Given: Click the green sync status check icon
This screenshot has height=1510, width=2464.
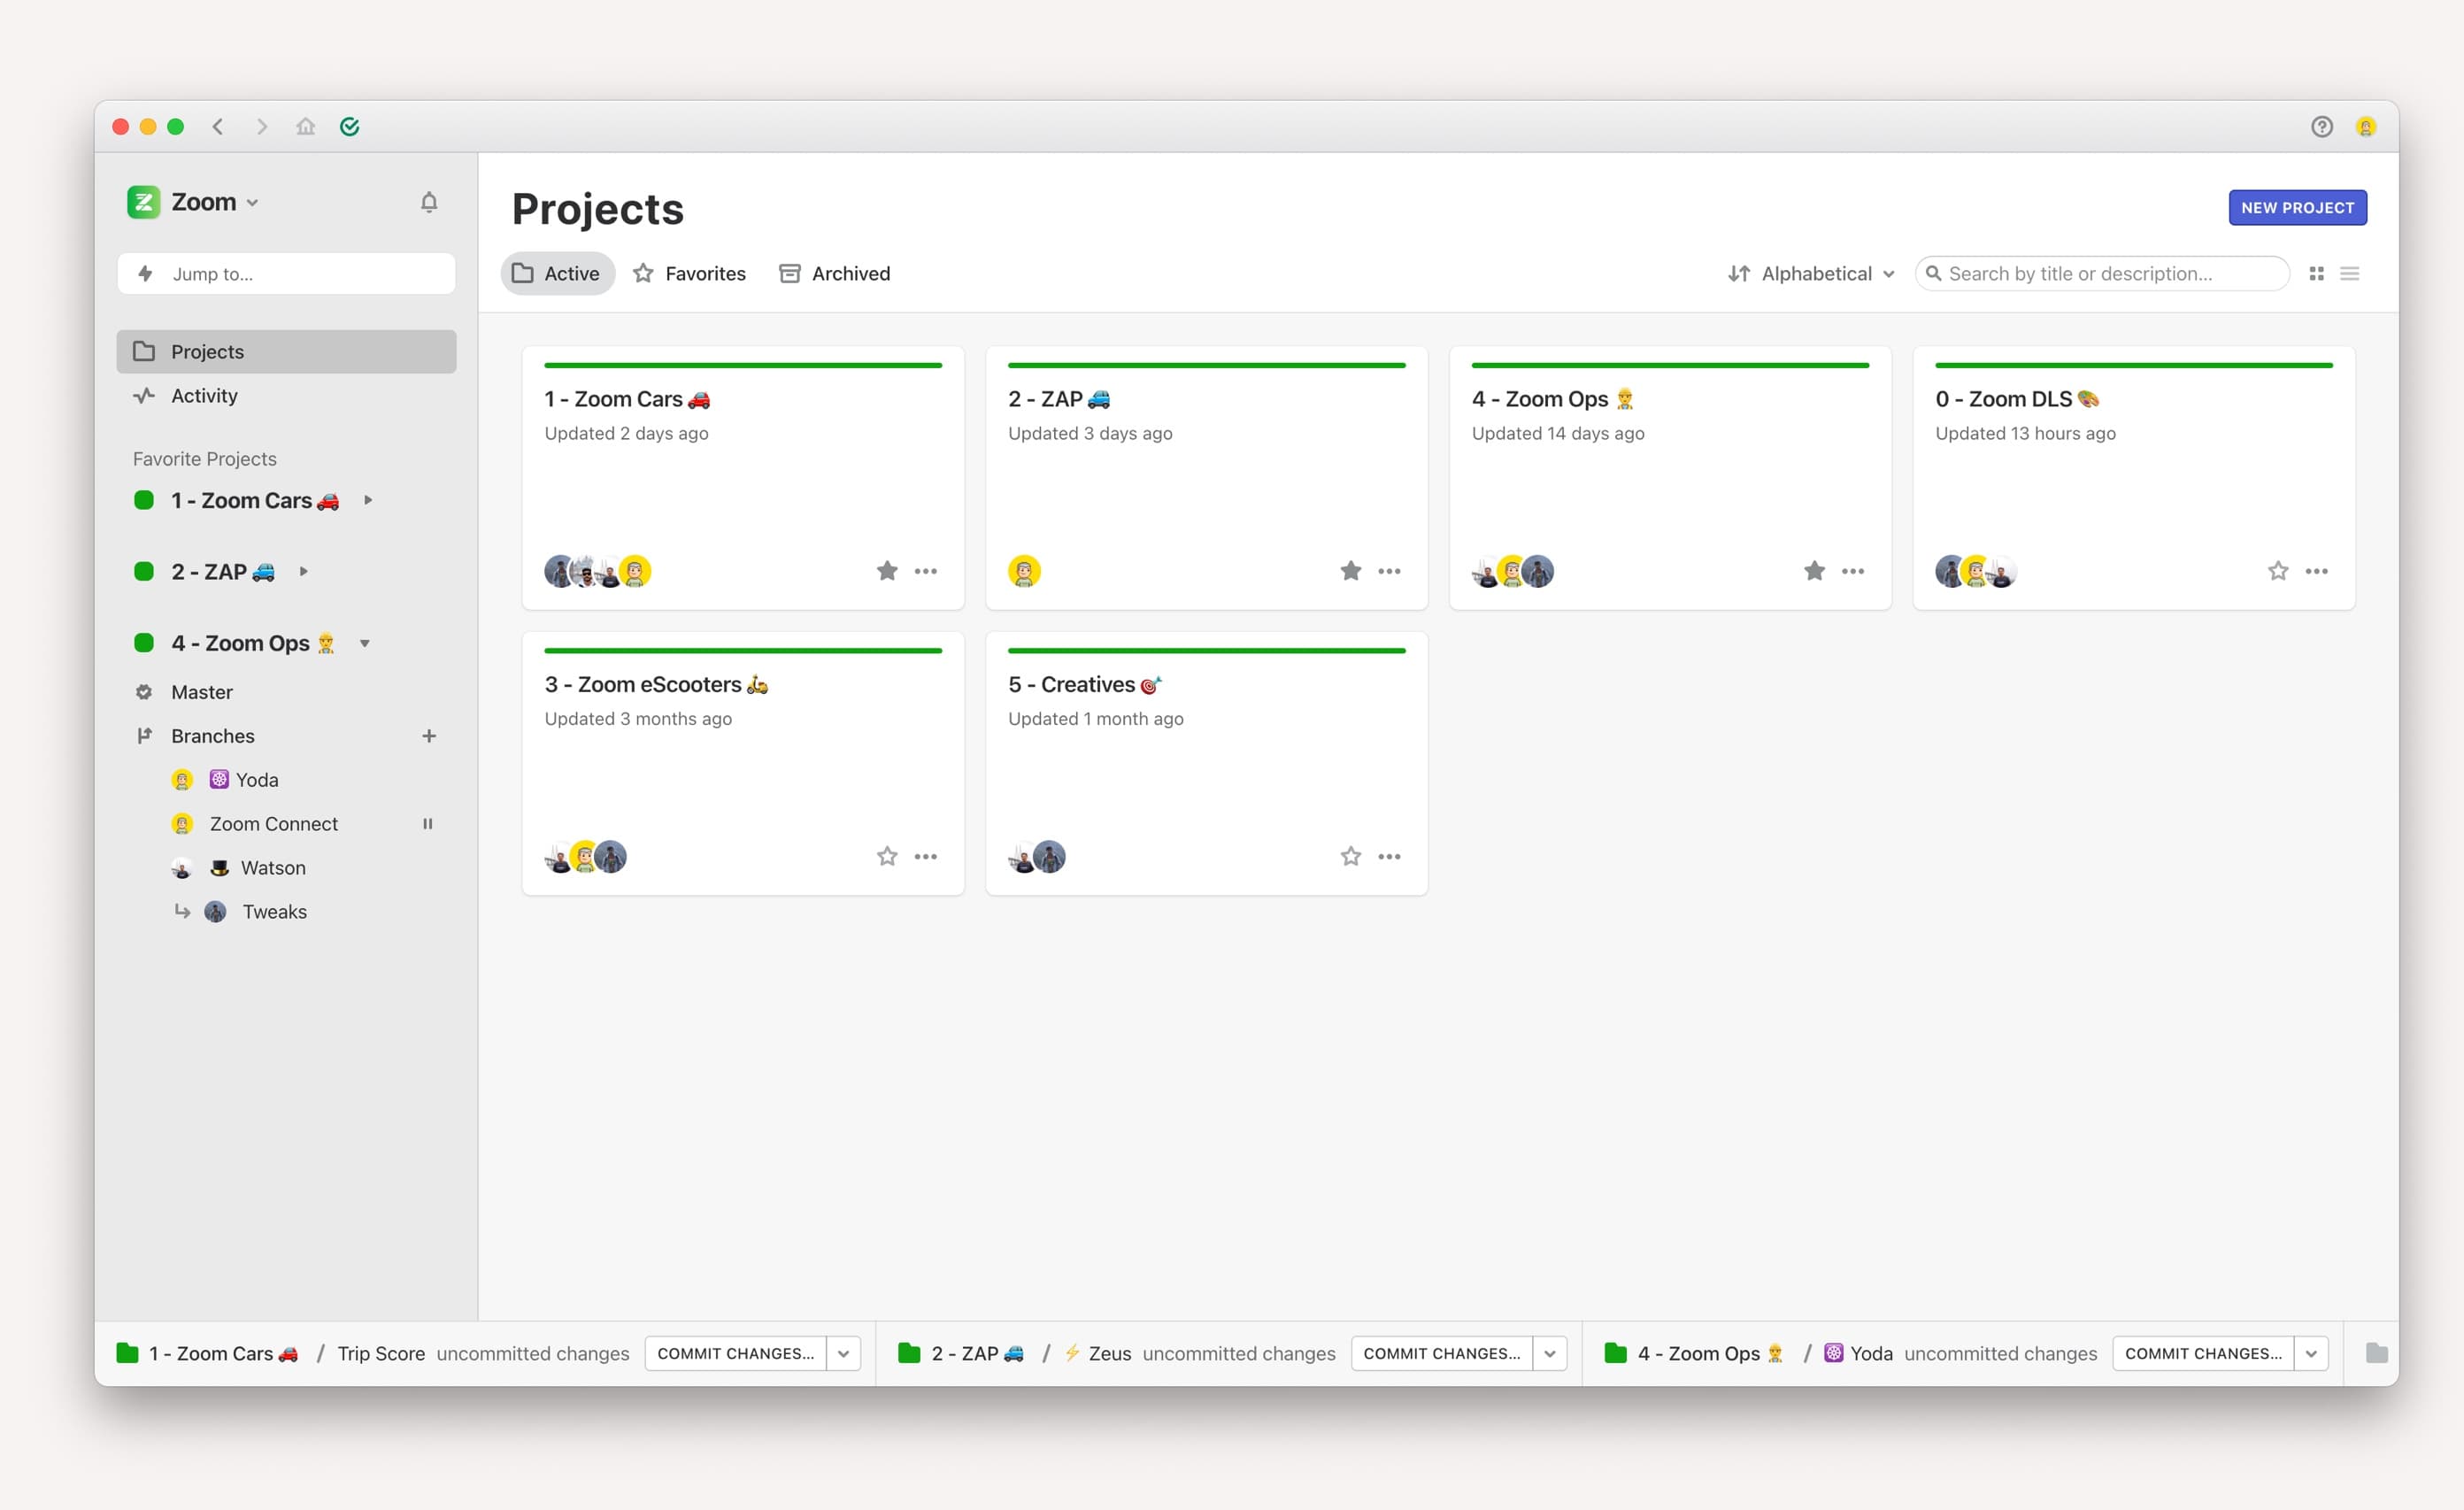Looking at the screenshot, I should (x=349, y=126).
